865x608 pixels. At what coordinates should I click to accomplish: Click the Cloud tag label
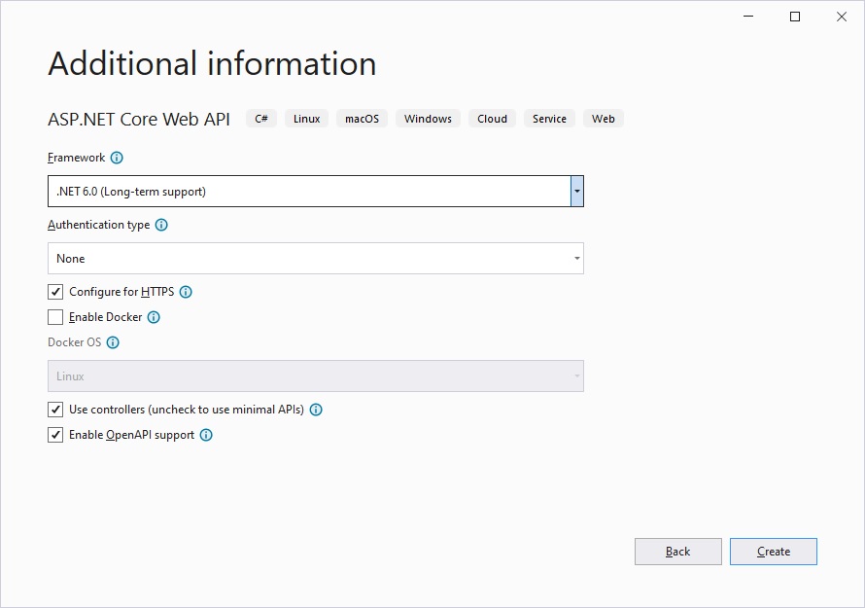[492, 119]
